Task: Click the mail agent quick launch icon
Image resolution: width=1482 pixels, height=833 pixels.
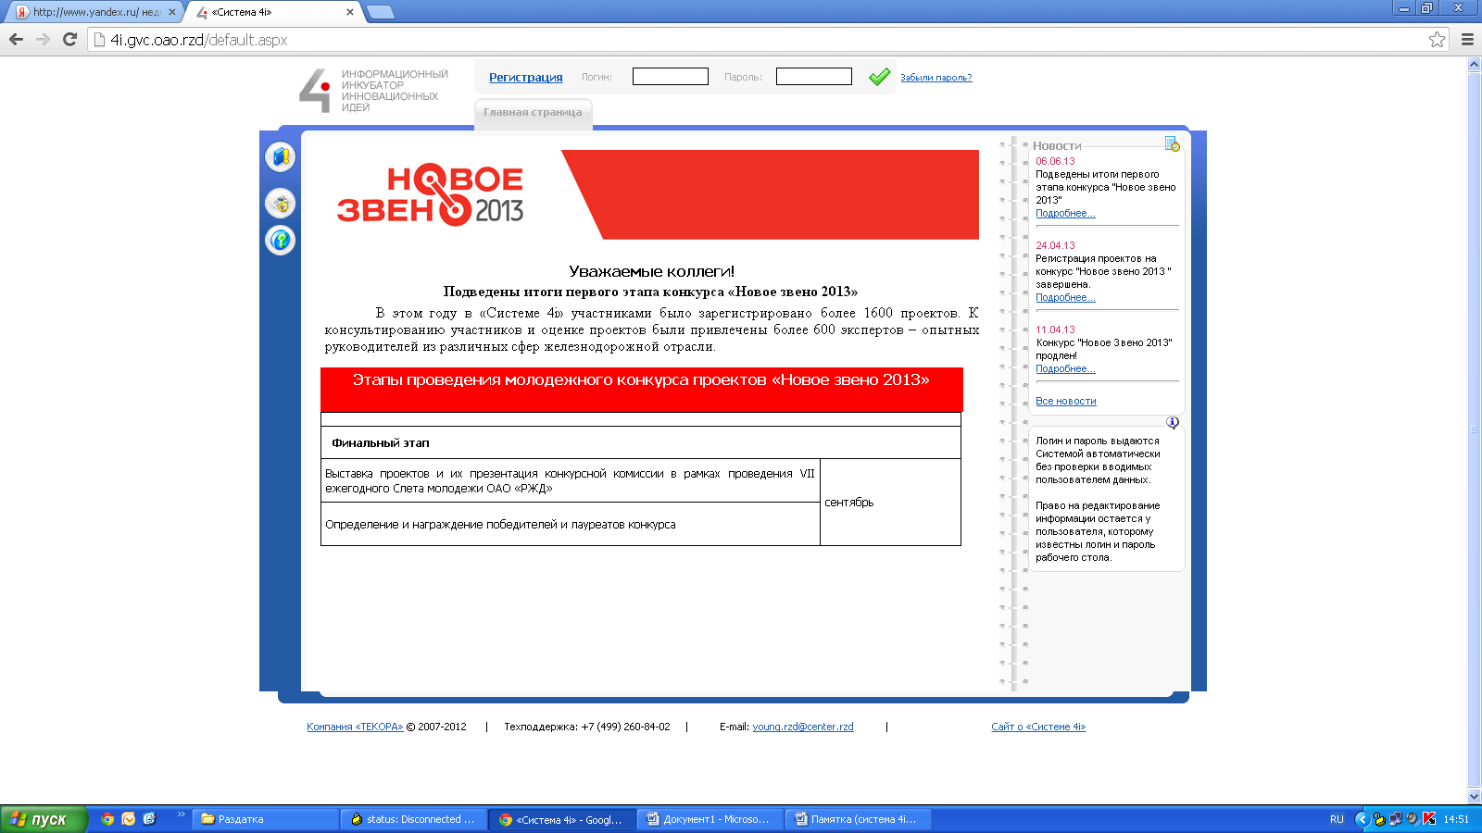Action: (129, 819)
